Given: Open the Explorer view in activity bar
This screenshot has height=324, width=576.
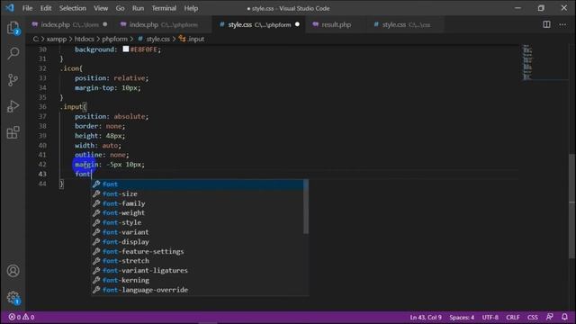Looking at the screenshot, I should coord(13,28).
